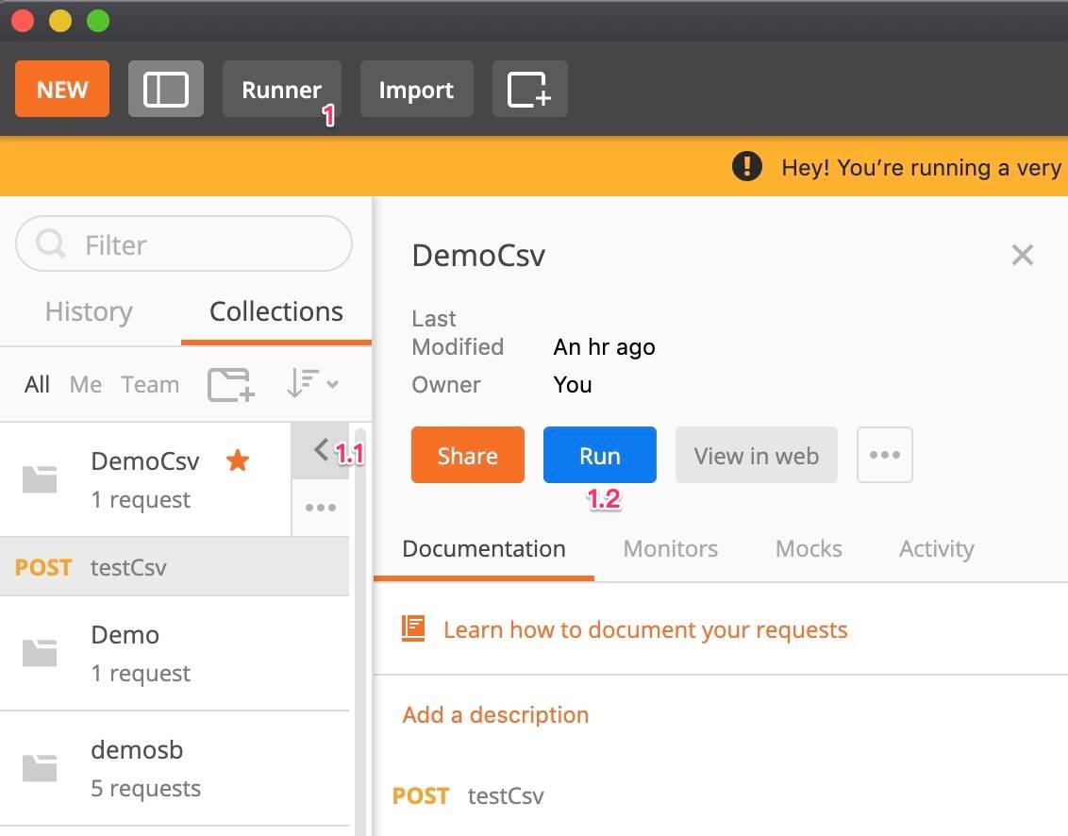Click the macOS green maximize button
Viewport: 1068px width, 836px height.
coord(98,21)
